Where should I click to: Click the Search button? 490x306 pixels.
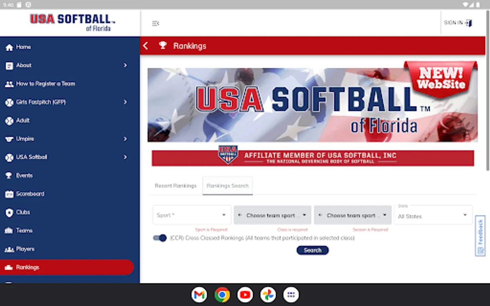pos(312,250)
